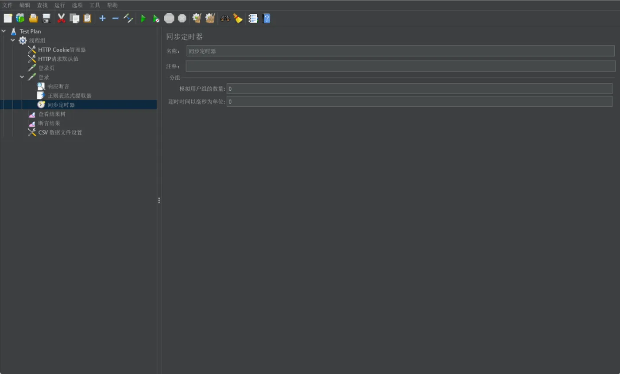Viewport: 620px width, 374px height.
Task: Click the Paste clipboard icon
Action: [x=87, y=18]
